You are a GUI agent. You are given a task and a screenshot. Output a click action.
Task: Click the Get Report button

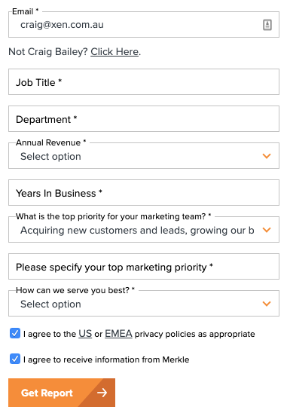pos(62,393)
